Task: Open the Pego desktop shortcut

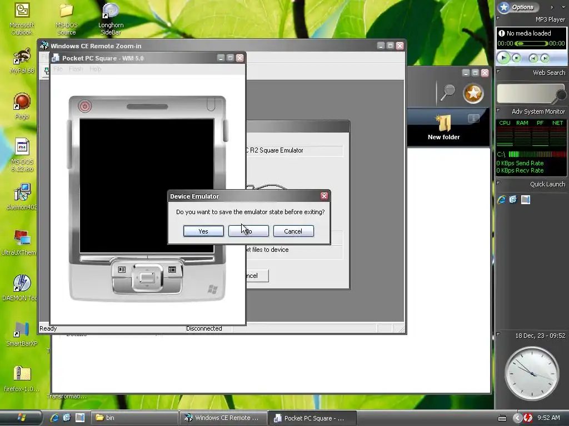Action: [22, 106]
